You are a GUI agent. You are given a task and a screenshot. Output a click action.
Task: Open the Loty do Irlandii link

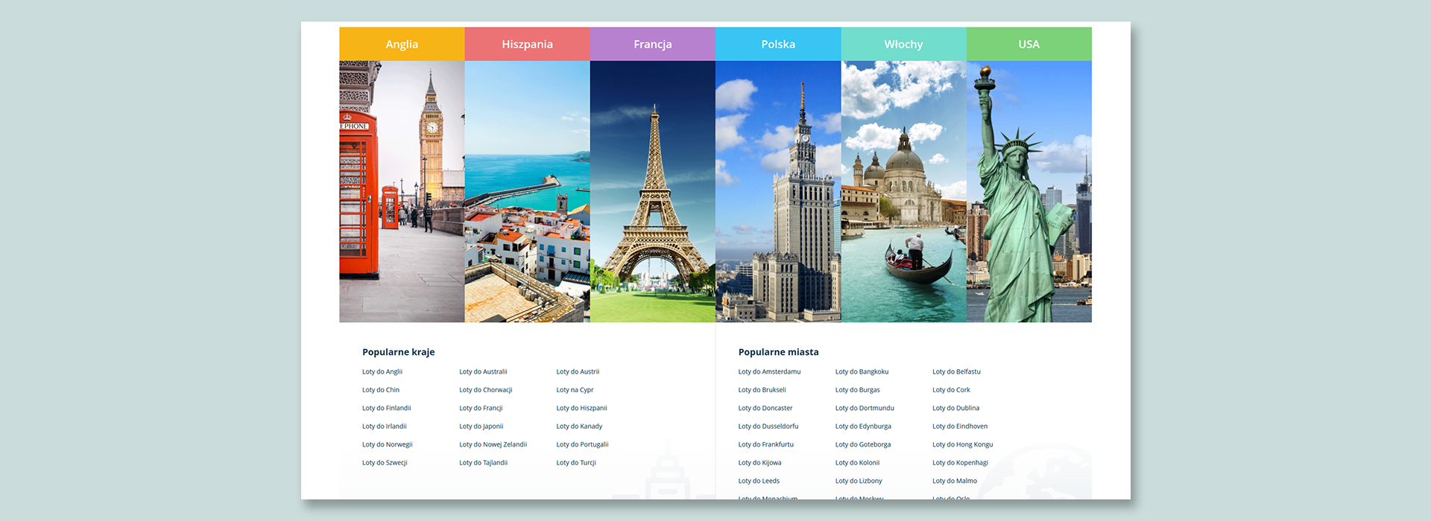tap(385, 426)
